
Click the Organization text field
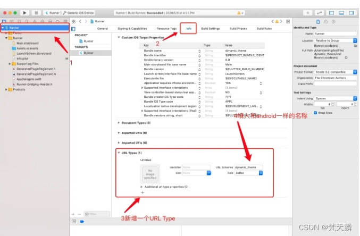[x=336, y=78]
